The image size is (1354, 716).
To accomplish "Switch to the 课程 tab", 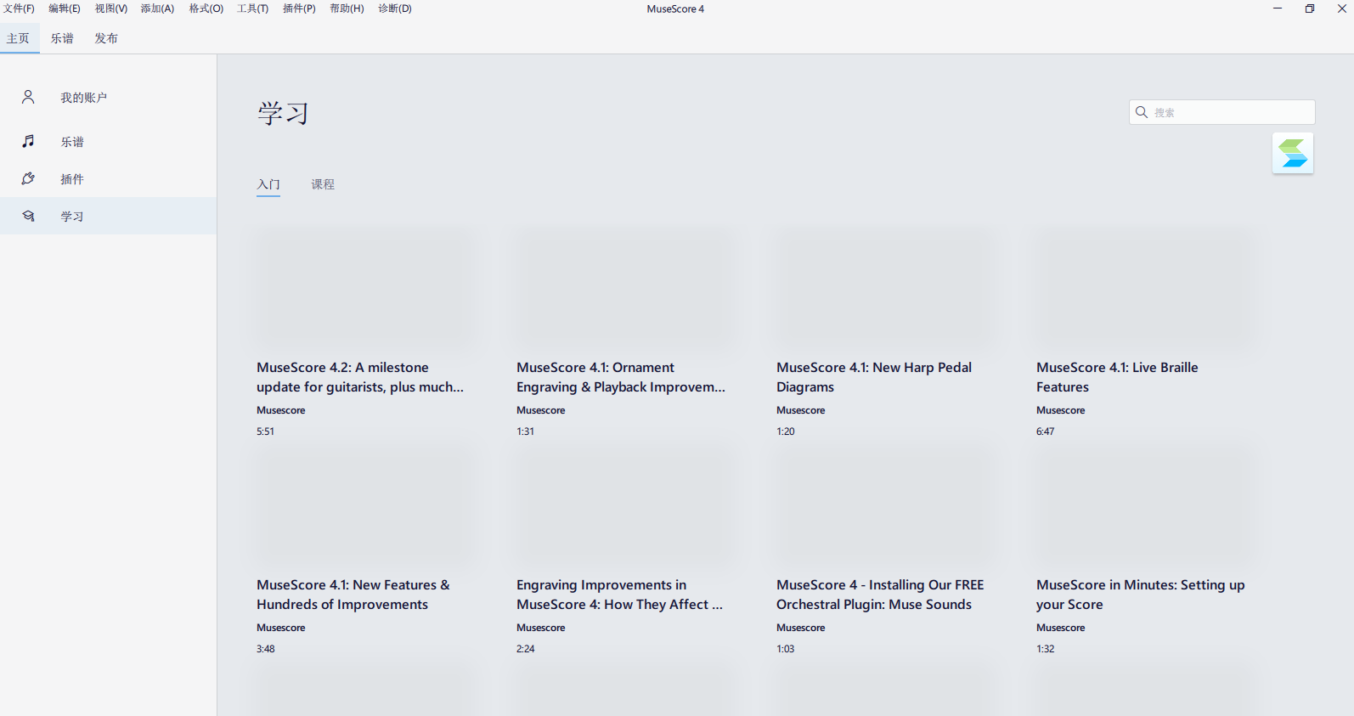I will click(x=322, y=184).
